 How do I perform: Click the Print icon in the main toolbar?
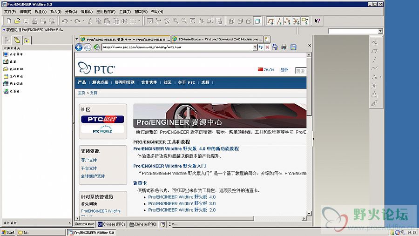34,21
